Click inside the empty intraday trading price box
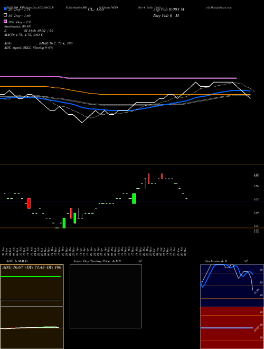This screenshot has width=264, height=349. click(106, 296)
